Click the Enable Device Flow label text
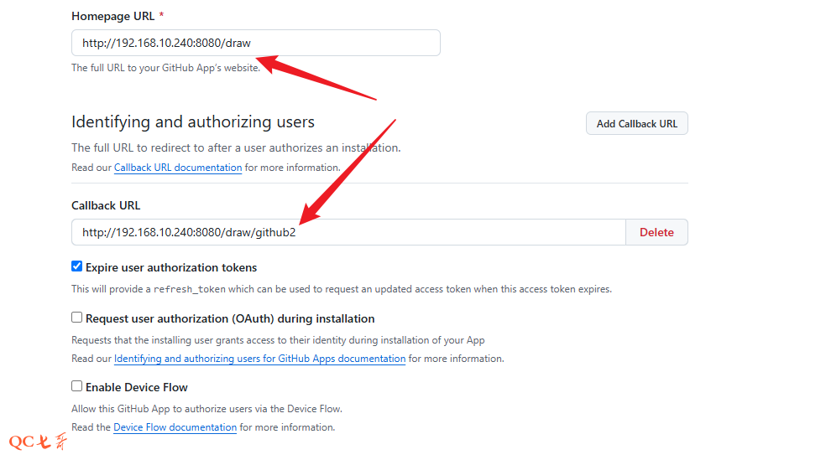826x460 pixels. (x=136, y=387)
